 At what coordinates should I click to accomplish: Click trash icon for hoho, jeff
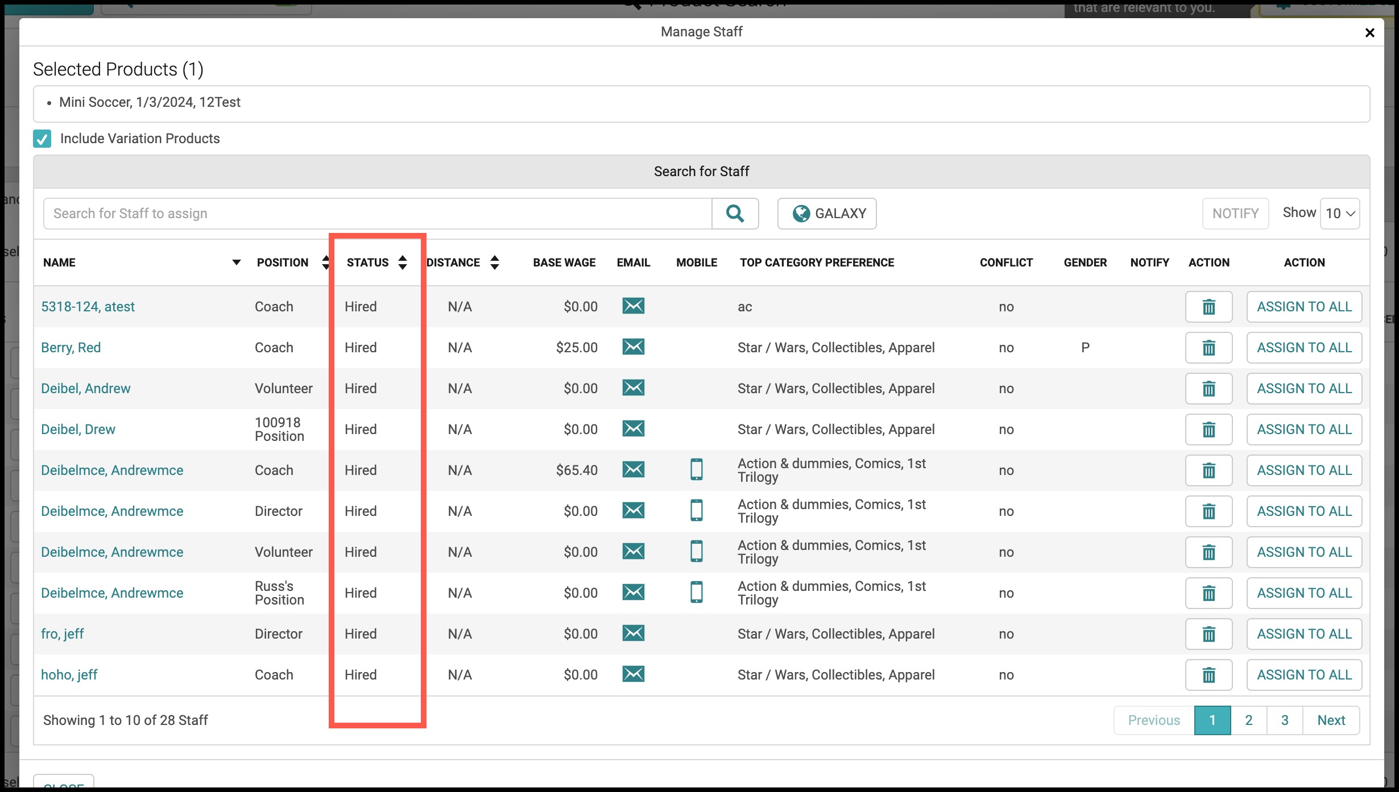[x=1208, y=675]
